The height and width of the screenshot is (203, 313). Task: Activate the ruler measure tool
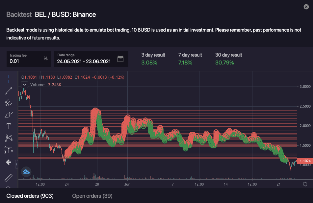pyautogui.click(x=9, y=178)
